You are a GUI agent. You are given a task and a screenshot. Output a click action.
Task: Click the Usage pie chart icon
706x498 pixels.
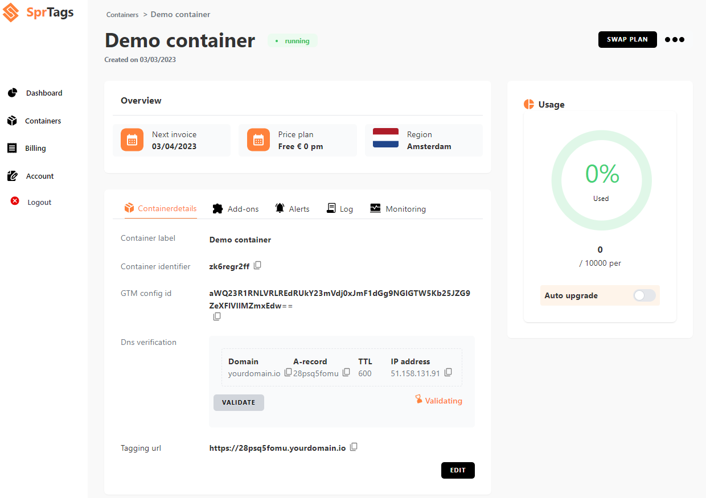click(529, 105)
